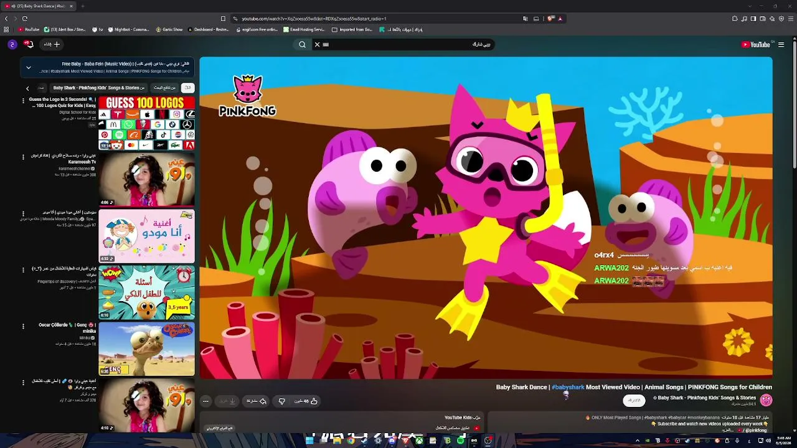Show hidden system tray icons
The height and width of the screenshot is (448, 797).
(x=637, y=441)
